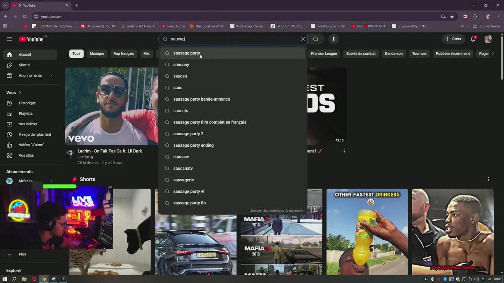Select the Bande-son filter chip
This screenshot has height=283, width=504.
coord(394,53)
